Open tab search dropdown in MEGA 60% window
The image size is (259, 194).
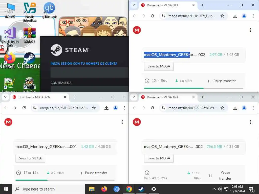coord(134,5)
